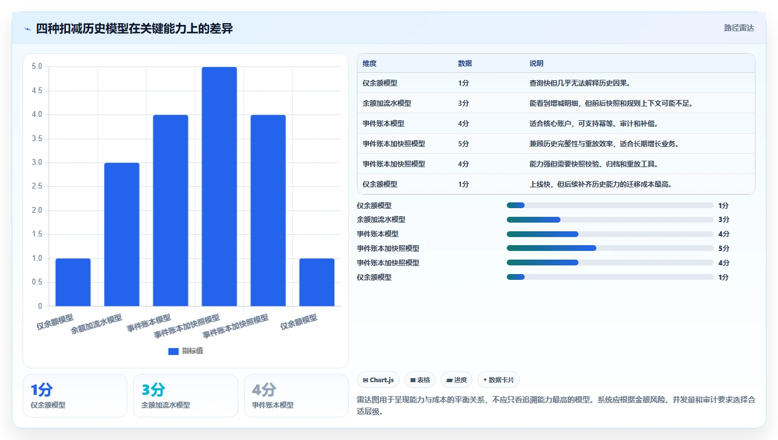
Task: Click the 5.0 y-axis label
Action: pos(37,66)
